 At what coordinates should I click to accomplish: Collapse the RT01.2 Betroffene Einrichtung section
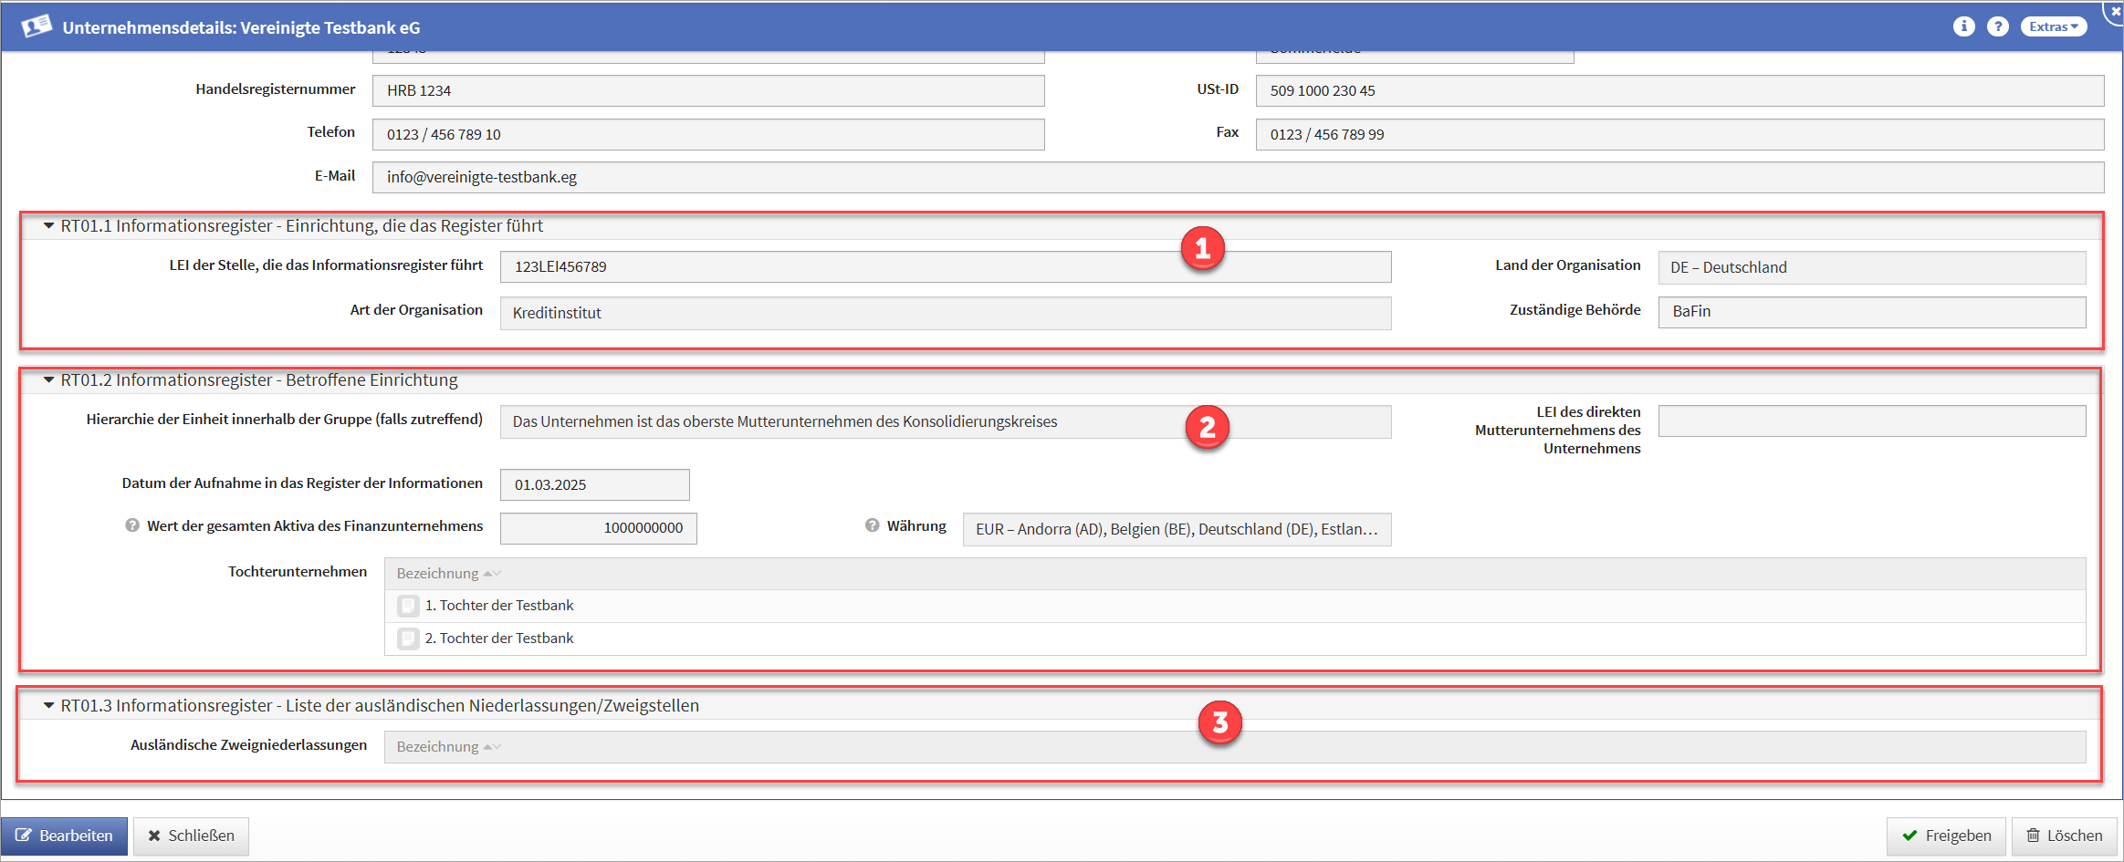tap(49, 380)
